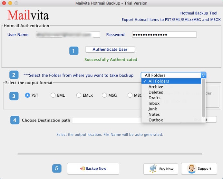
Task: Choose Archive from the folder list
Action: click(x=171, y=87)
